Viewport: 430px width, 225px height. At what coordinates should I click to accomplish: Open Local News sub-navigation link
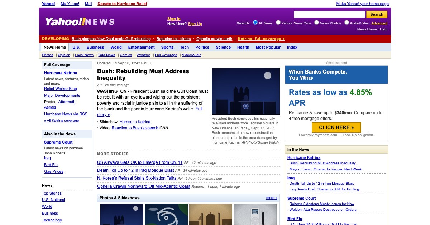(x=84, y=55)
